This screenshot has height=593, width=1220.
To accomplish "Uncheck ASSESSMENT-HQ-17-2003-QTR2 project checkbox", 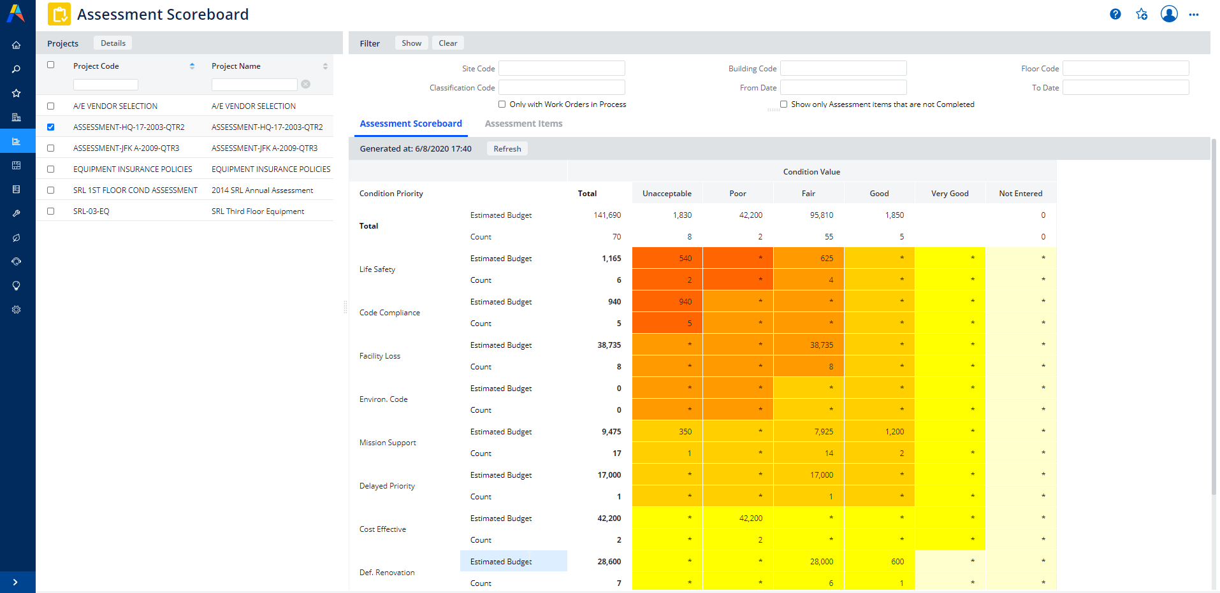I will coord(51,127).
